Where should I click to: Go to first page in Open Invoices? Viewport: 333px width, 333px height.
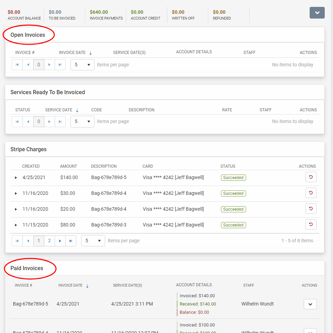tap(17, 65)
